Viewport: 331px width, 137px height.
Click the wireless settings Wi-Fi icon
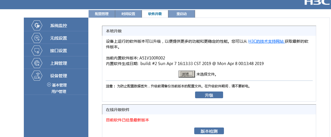point(37,38)
